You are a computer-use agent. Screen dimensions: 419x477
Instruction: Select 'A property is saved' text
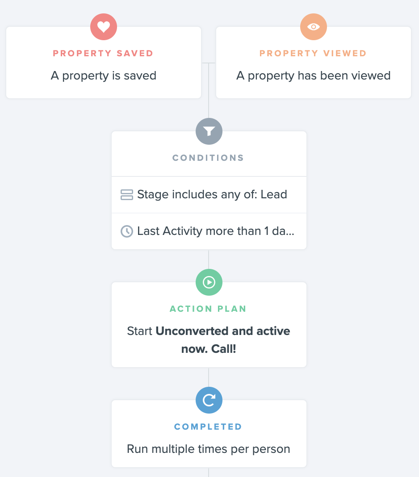point(104,75)
